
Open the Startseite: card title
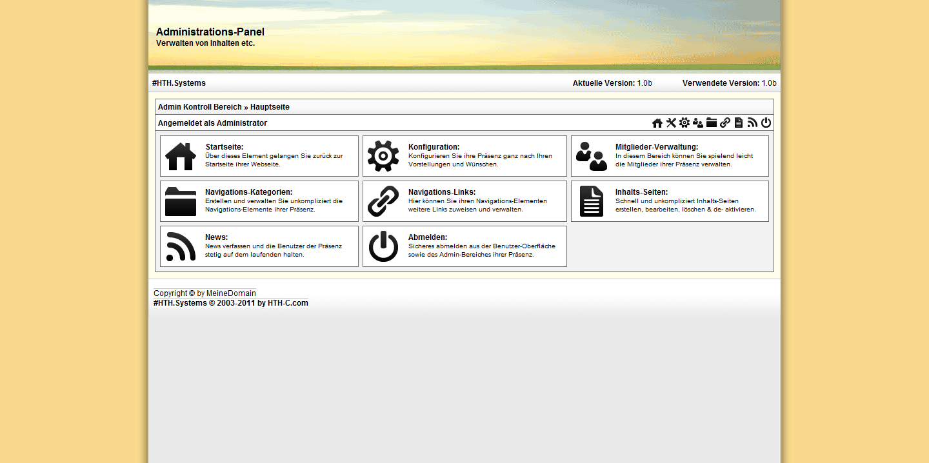[225, 147]
